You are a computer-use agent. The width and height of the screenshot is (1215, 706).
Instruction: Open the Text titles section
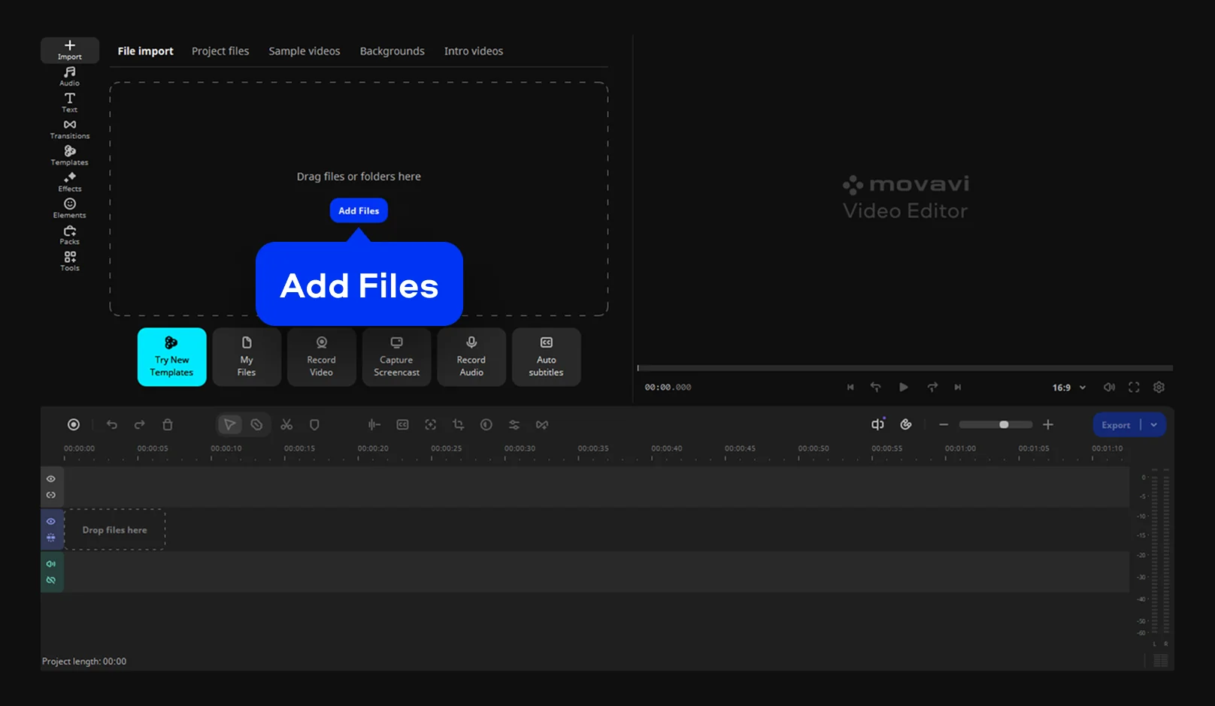tap(70, 103)
